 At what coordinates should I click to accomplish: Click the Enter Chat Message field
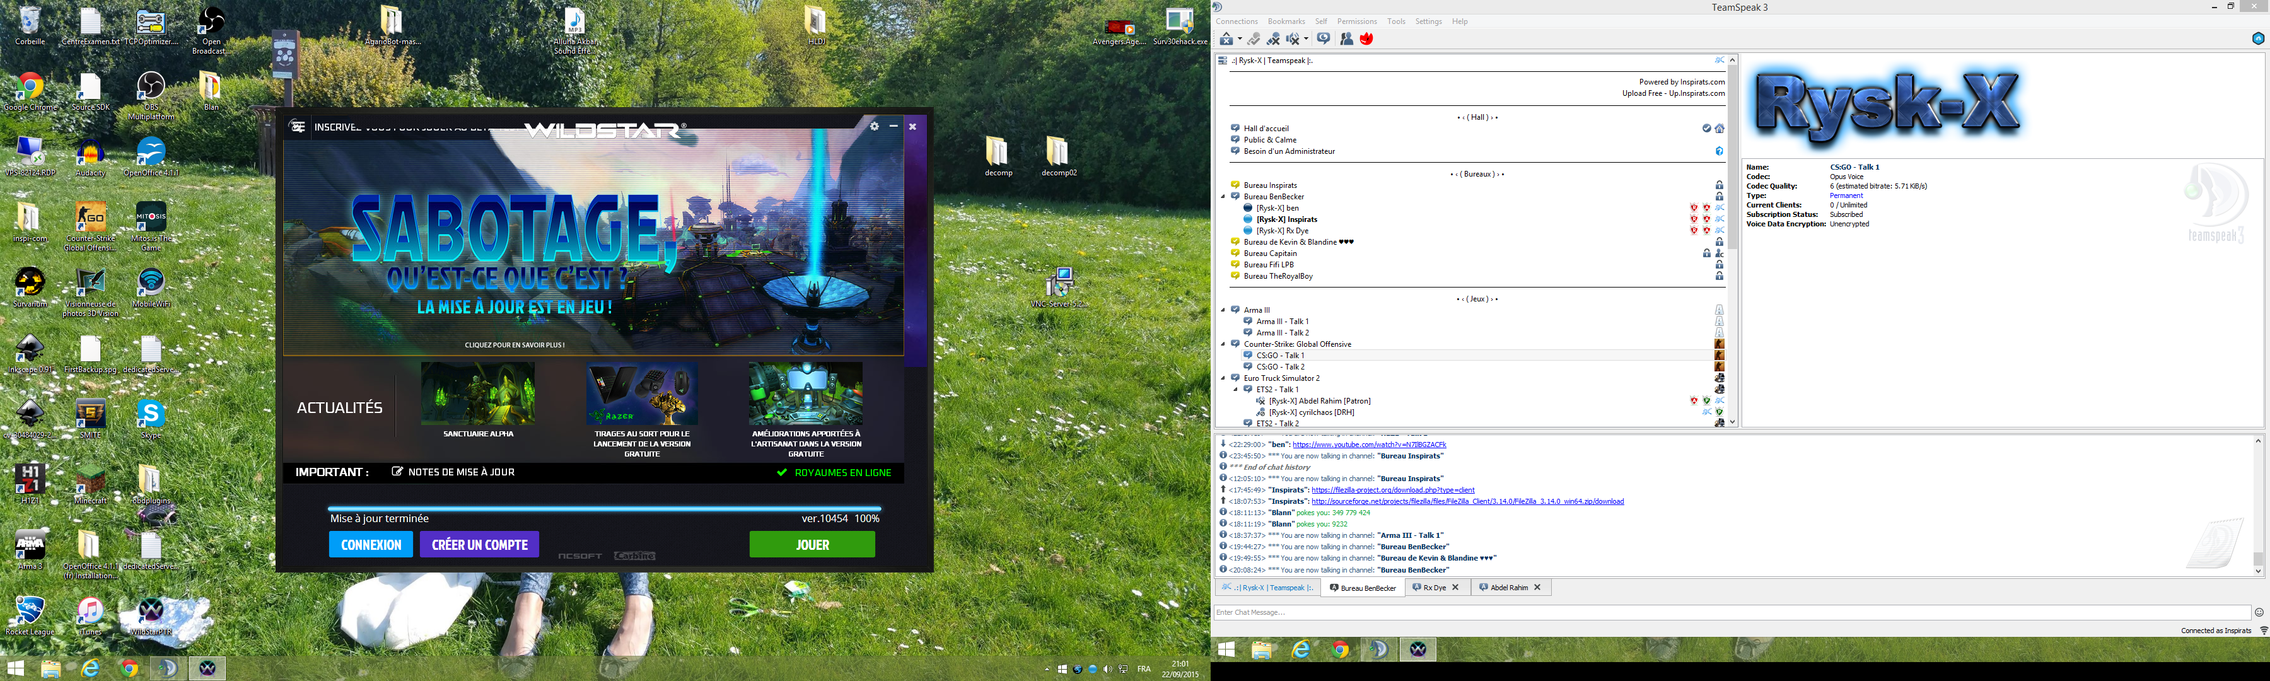(x=1732, y=612)
